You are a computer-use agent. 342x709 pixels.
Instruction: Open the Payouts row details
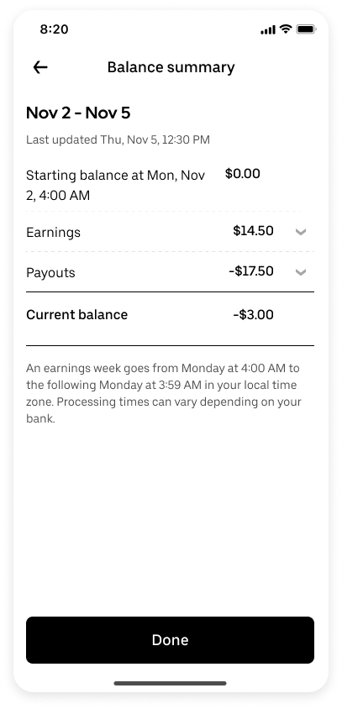click(x=170, y=272)
